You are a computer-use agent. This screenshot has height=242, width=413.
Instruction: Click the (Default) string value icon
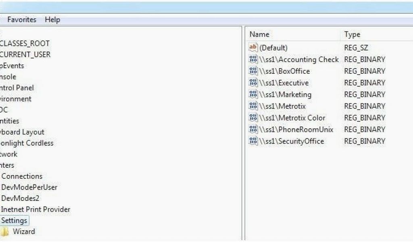(253, 48)
